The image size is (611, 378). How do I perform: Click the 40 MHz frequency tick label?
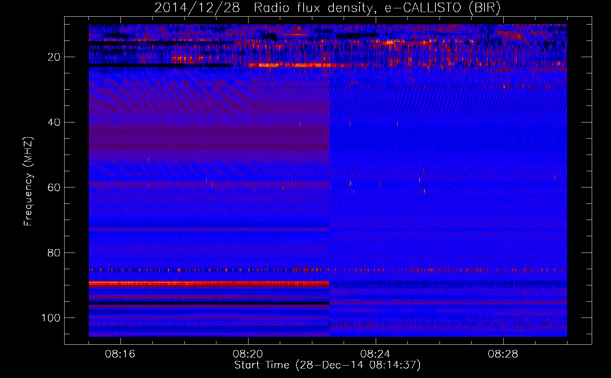[x=54, y=122]
